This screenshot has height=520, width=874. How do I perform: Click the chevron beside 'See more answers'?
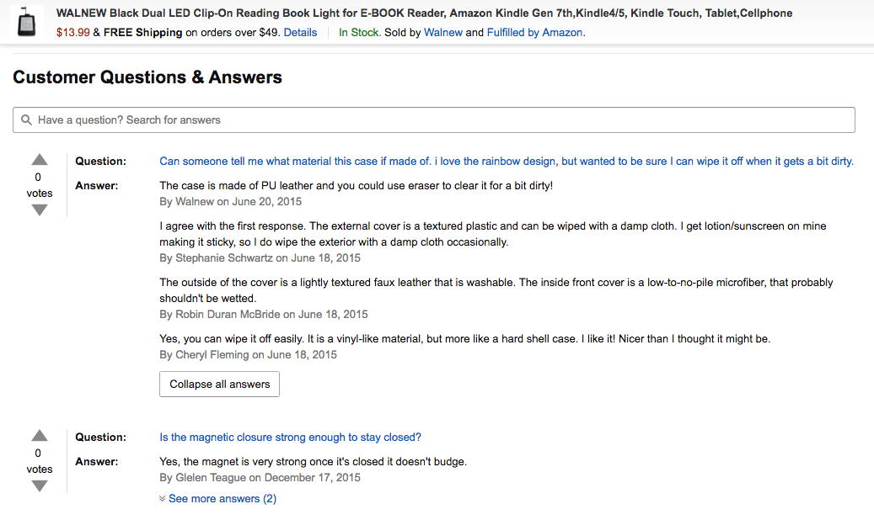tap(162, 498)
